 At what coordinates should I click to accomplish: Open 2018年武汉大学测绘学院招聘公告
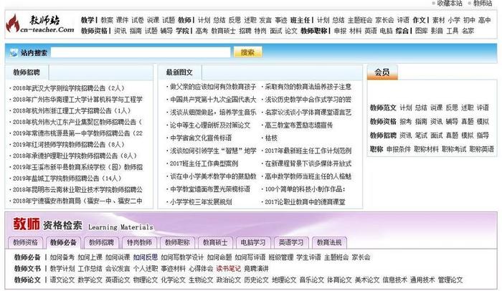coord(69,88)
